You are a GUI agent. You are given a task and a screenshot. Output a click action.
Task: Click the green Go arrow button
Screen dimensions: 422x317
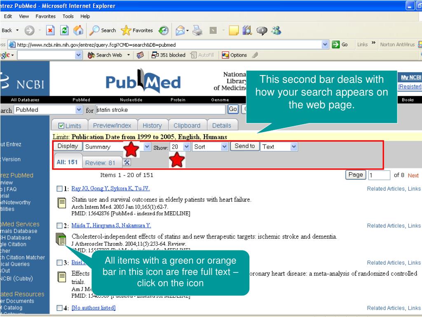335,45
